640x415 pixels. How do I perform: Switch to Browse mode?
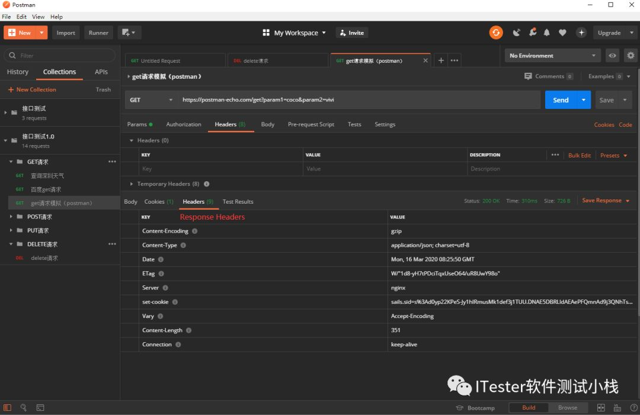[567, 407]
